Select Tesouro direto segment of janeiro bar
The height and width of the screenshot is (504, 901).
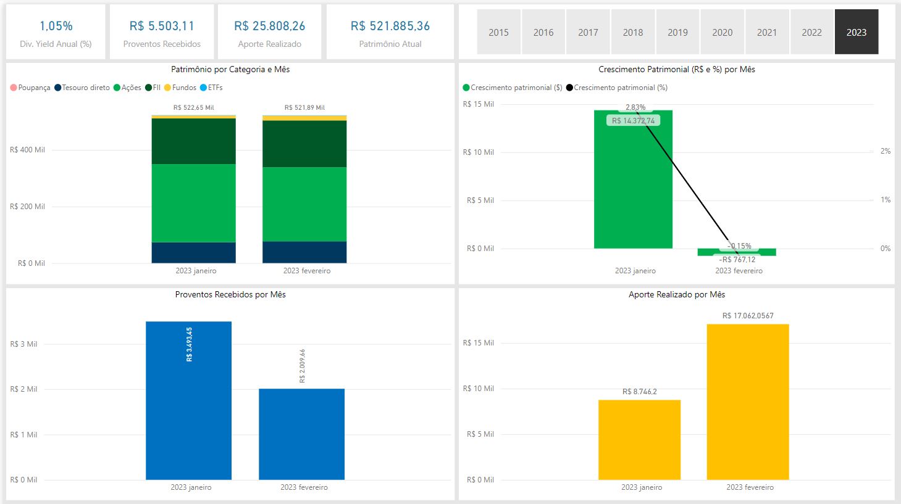194,253
